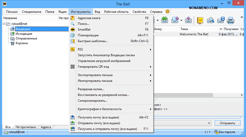This screenshot has width=246, height=137.
Task: Click the redirect envelope icon with purple arrow
Action: point(188,20)
